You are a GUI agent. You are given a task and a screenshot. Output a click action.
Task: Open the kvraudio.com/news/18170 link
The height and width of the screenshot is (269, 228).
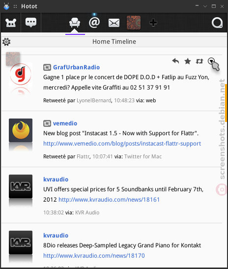pyautogui.click(x=94, y=256)
